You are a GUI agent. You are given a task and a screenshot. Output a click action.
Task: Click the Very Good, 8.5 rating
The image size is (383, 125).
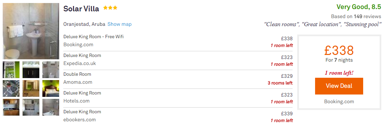click(359, 7)
